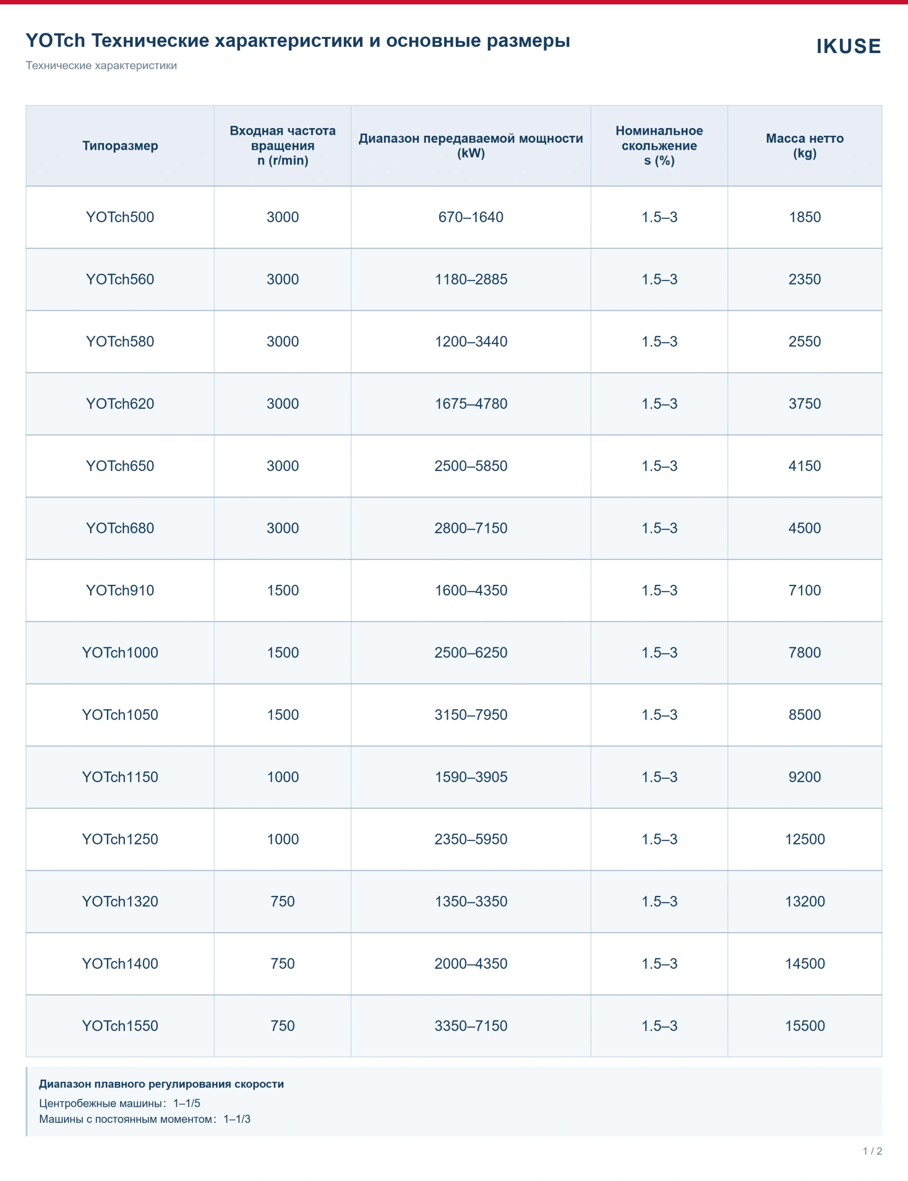Screen dimensions: 908x1181
Task: Select the YOTch1550 row label
Action: coord(120,1026)
